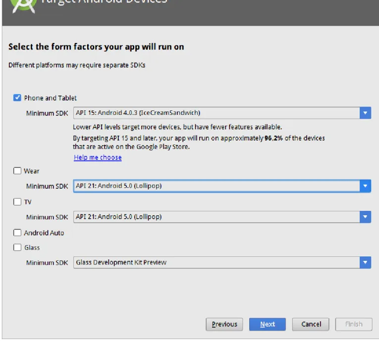Enable the Wear form factor checkbox
Screen dimensions: 379x345
tap(17, 171)
